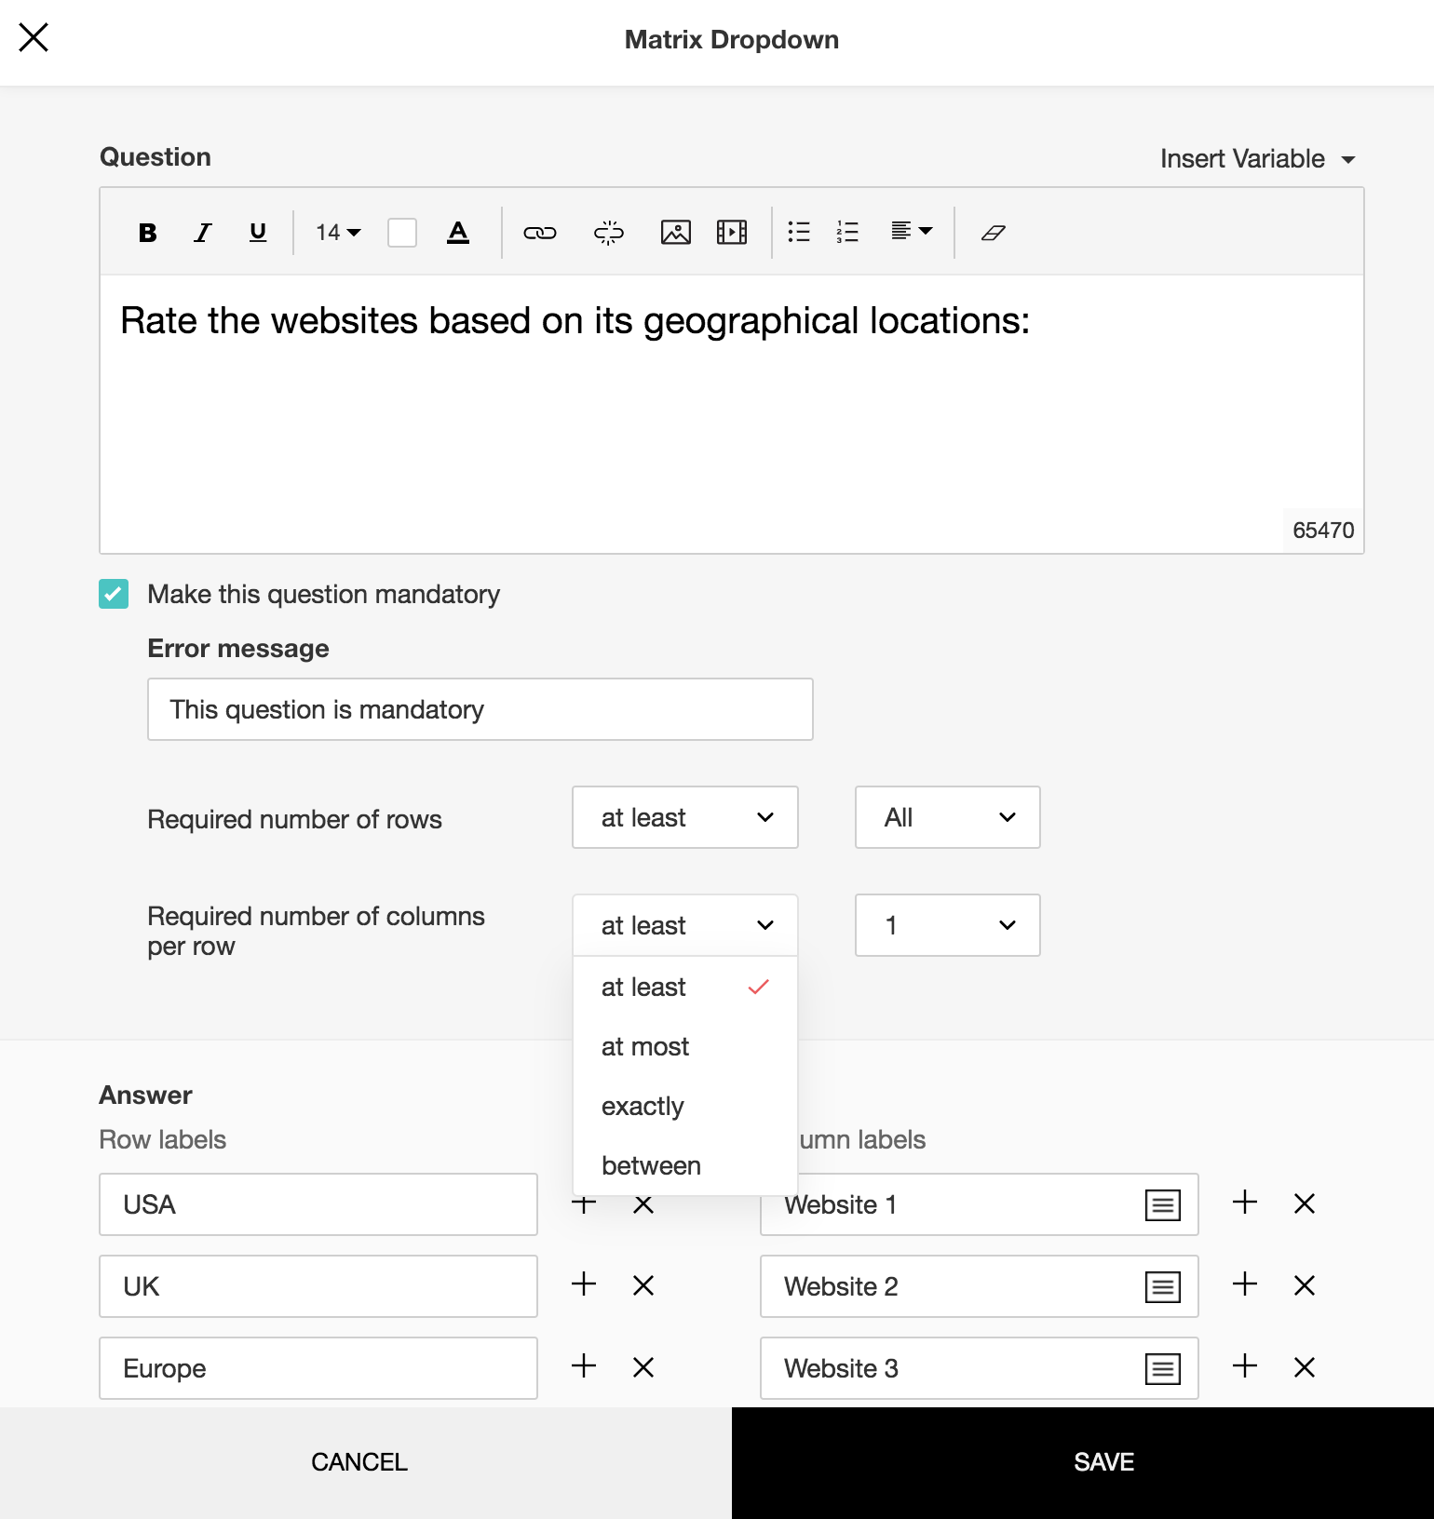Screen dimensions: 1434x1519
Task: Uncheck Make this question mandatory
Action: click(114, 594)
